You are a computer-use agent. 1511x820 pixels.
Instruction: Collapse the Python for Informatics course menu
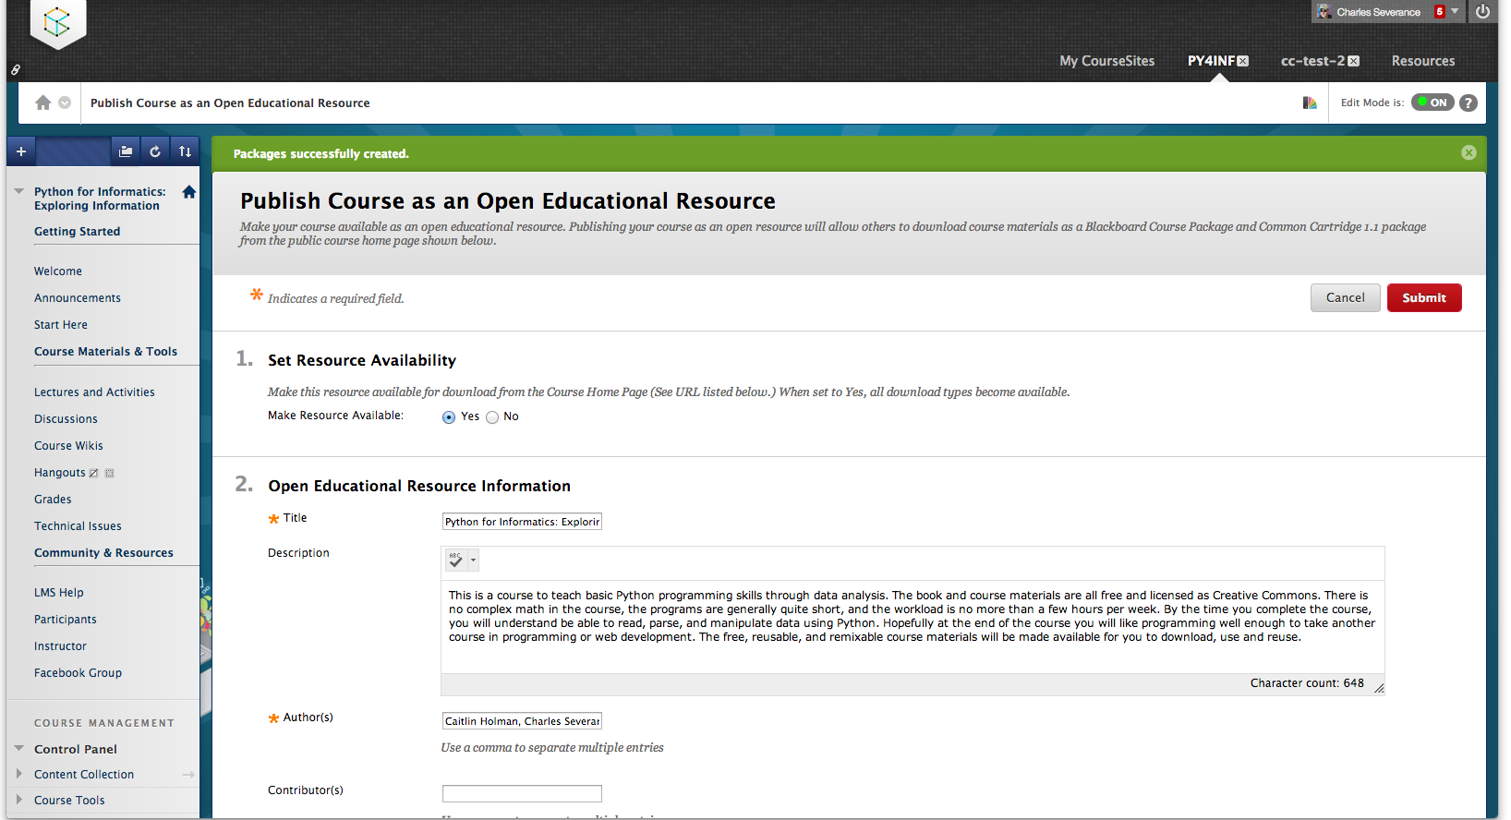pyautogui.click(x=18, y=191)
